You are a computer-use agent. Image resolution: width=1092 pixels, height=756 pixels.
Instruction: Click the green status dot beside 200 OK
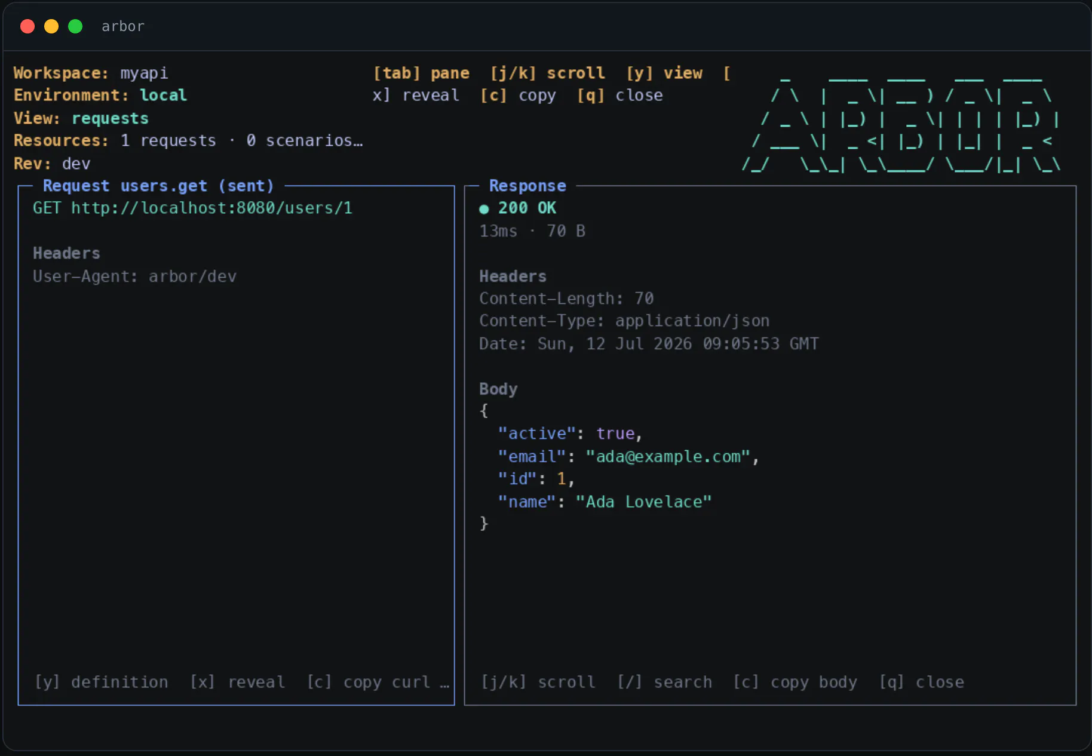coord(484,208)
